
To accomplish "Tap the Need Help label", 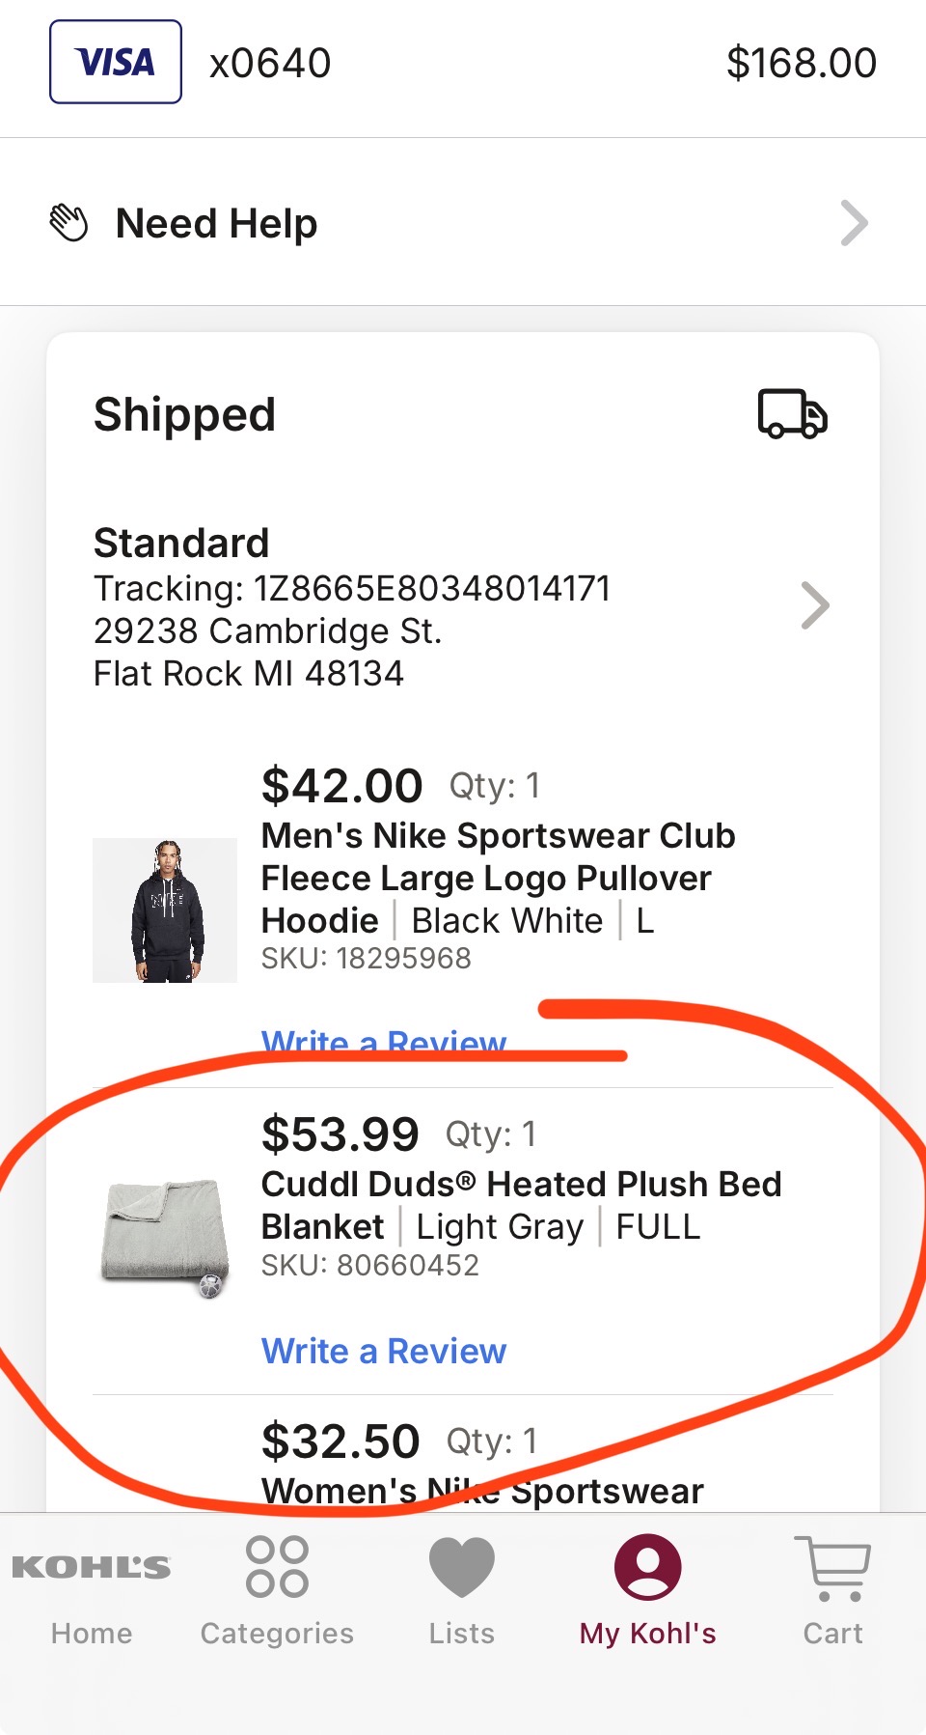I will coord(216,223).
